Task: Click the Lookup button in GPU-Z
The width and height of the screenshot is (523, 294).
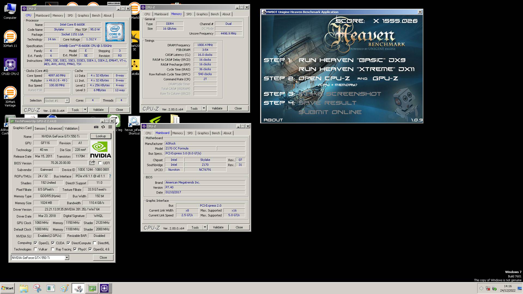Action: point(101,136)
